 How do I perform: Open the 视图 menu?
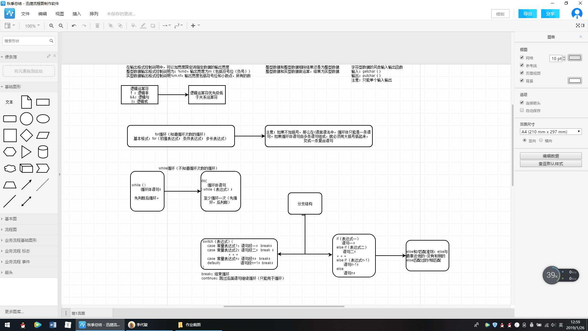click(x=60, y=14)
